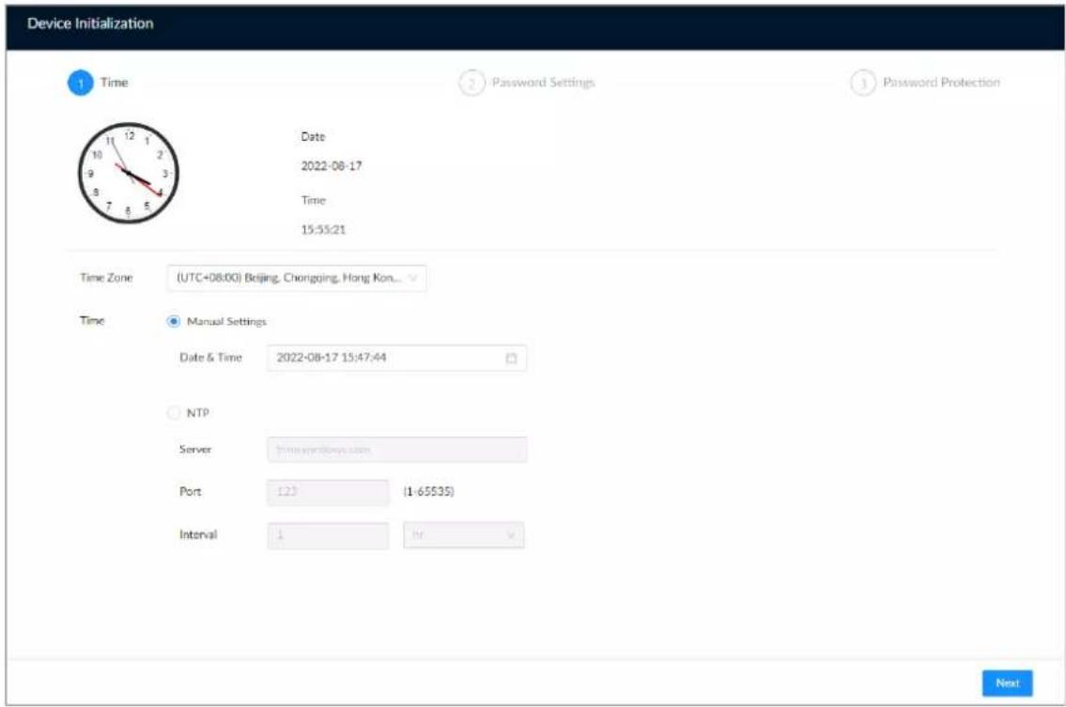The width and height of the screenshot is (1066, 707).
Task: Click the calendar icon in Date & Time field
Action: [511, 359]
